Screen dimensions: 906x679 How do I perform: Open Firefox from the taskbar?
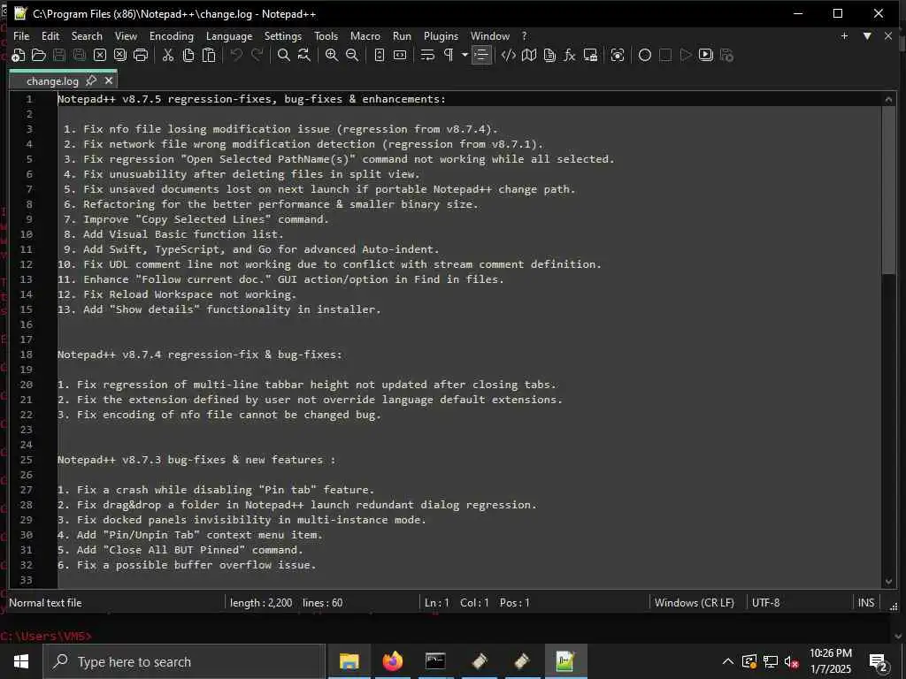tap(392, 661)
